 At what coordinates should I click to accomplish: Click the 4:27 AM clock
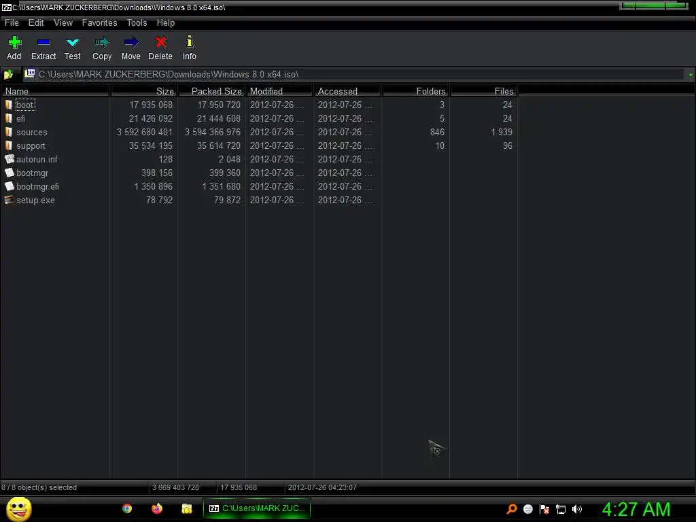636,509
